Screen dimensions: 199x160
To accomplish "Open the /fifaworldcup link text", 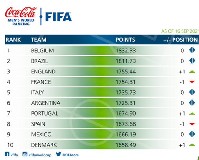I will point(40,155).
